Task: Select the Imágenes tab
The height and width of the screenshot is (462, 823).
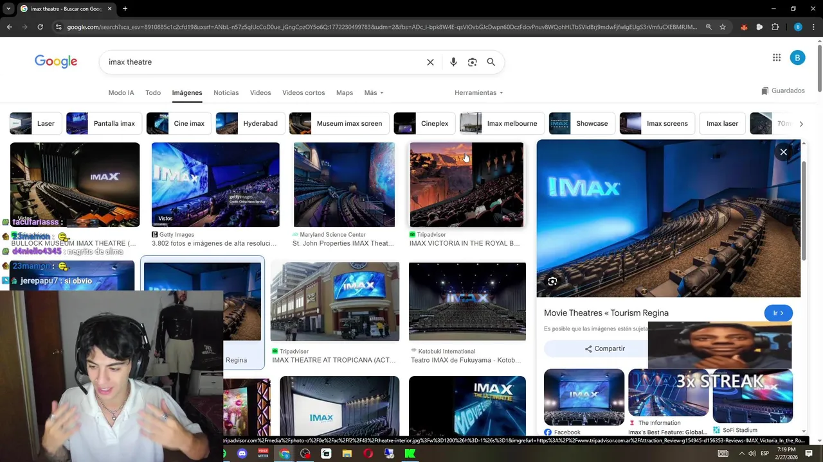Action: pyautogui.click(x=187, y=93)
